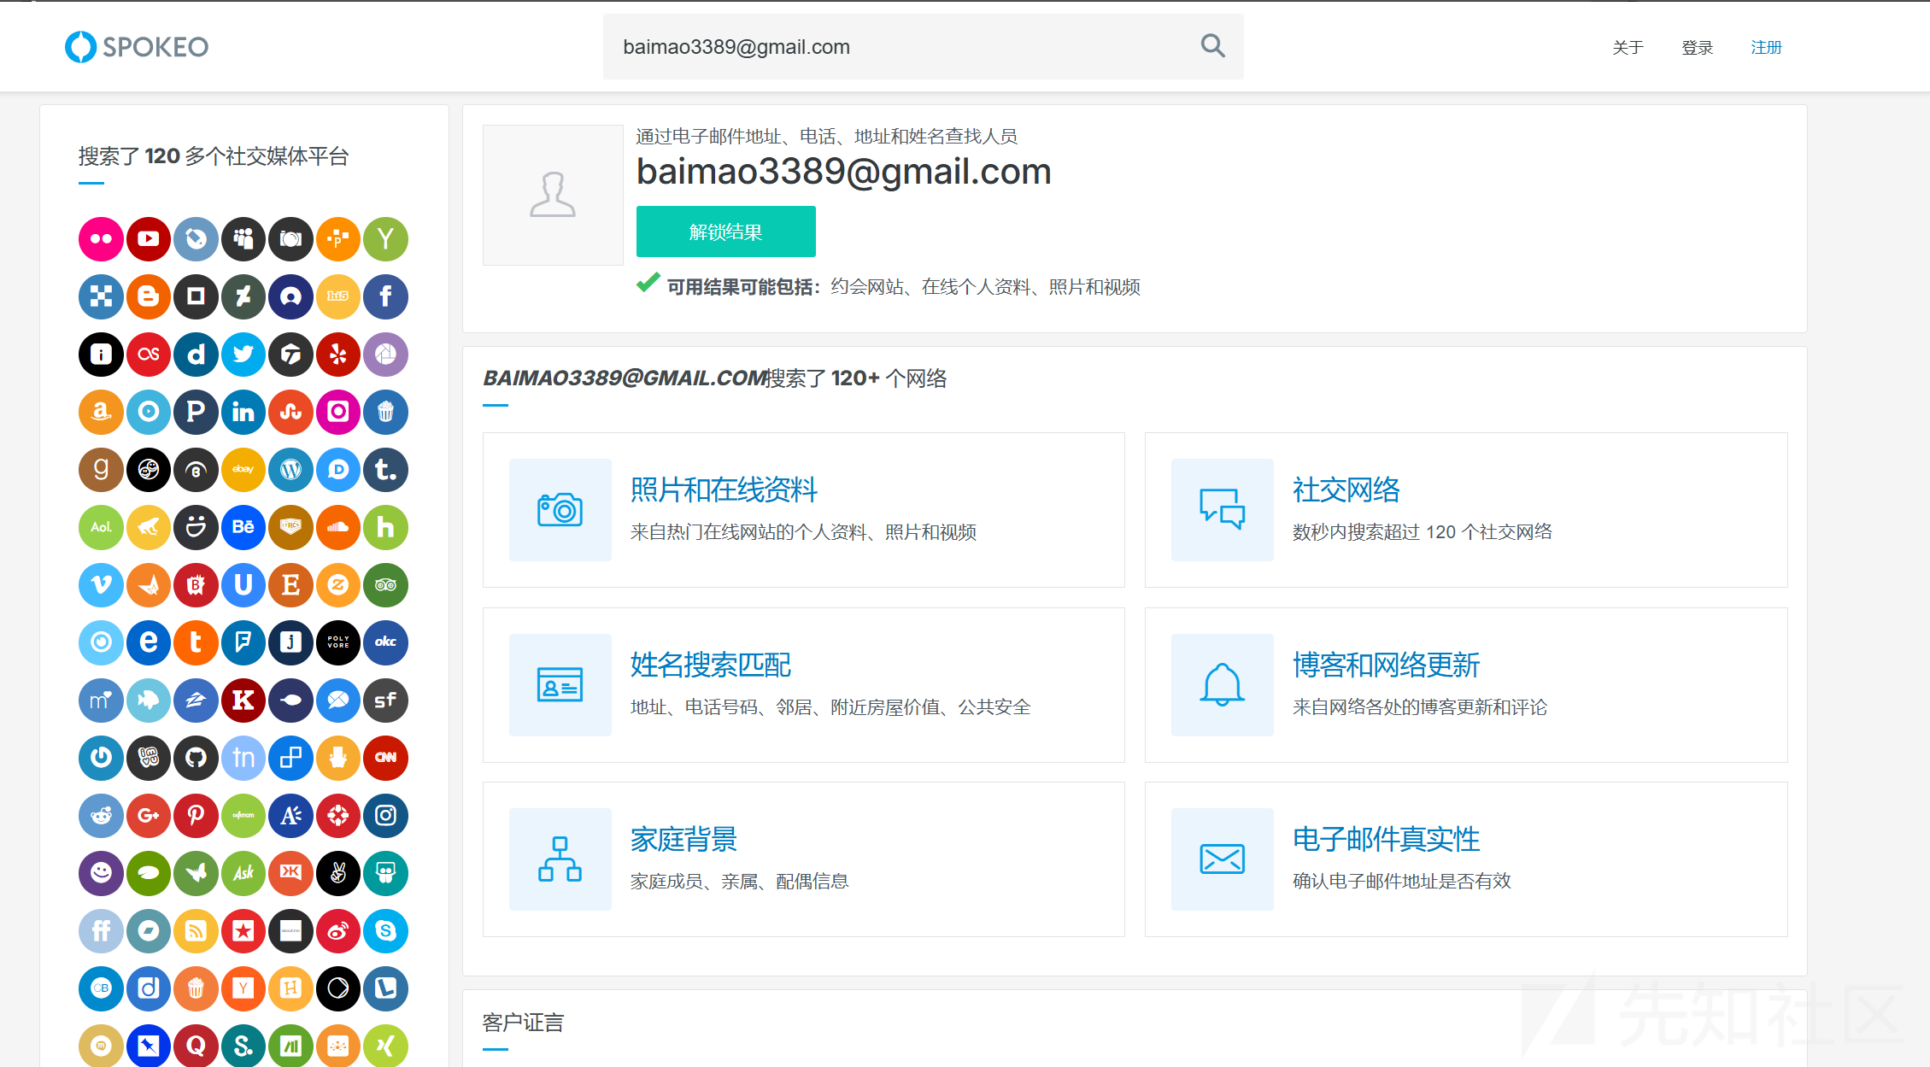Click the green Ask icon
The height and width of the screenshot is (1067, 1930).
pos(243,873)
